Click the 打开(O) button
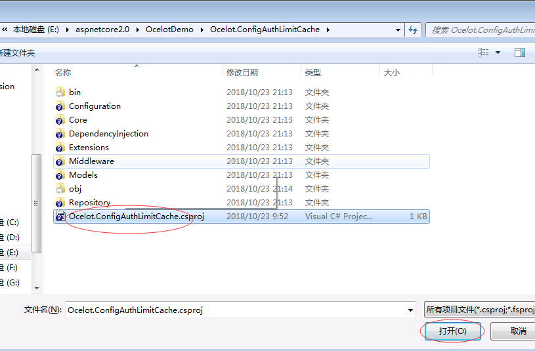The height and width of the screenshot is (351, 535). [x=453, y=331]
